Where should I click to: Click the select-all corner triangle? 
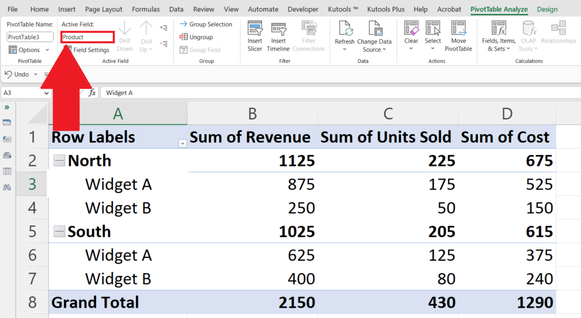click(38, 114)
